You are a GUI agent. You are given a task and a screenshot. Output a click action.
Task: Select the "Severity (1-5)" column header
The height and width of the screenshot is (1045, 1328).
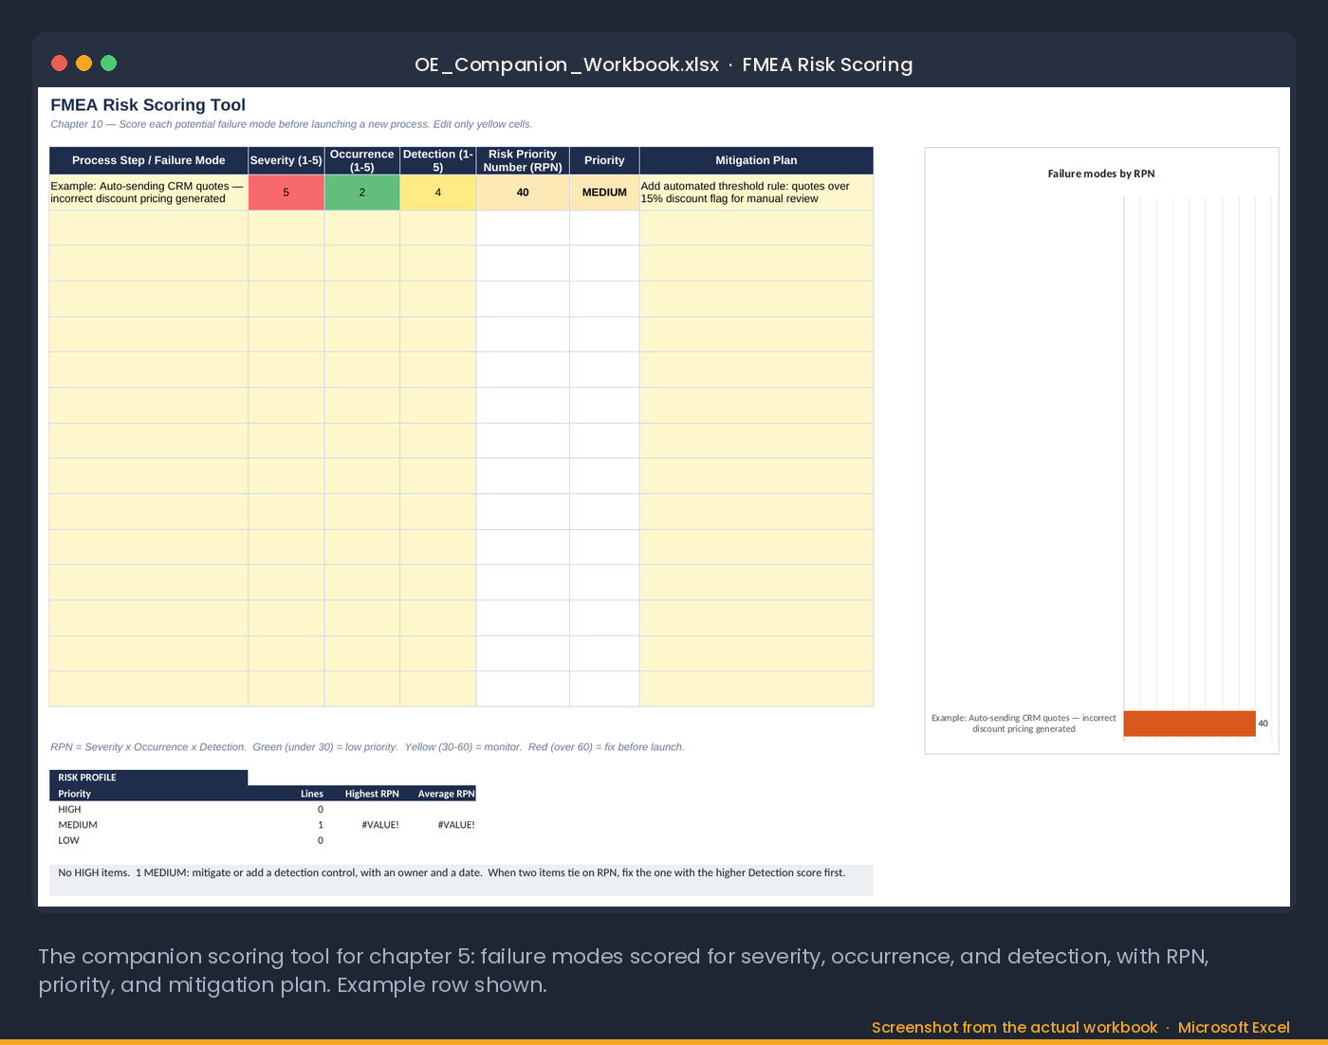[286, 161]
